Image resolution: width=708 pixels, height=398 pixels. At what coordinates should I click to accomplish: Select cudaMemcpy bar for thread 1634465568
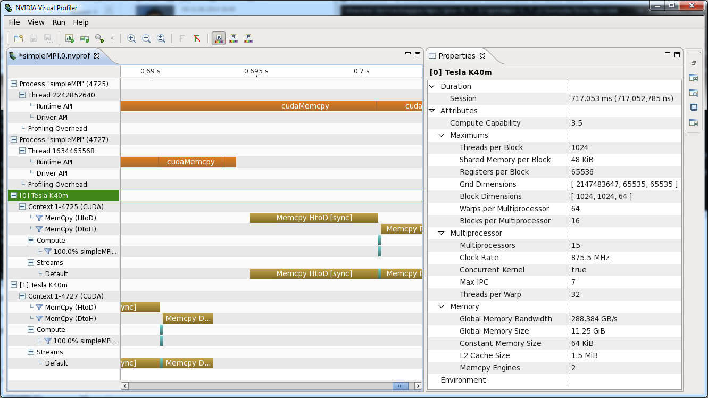pos(191,162)
